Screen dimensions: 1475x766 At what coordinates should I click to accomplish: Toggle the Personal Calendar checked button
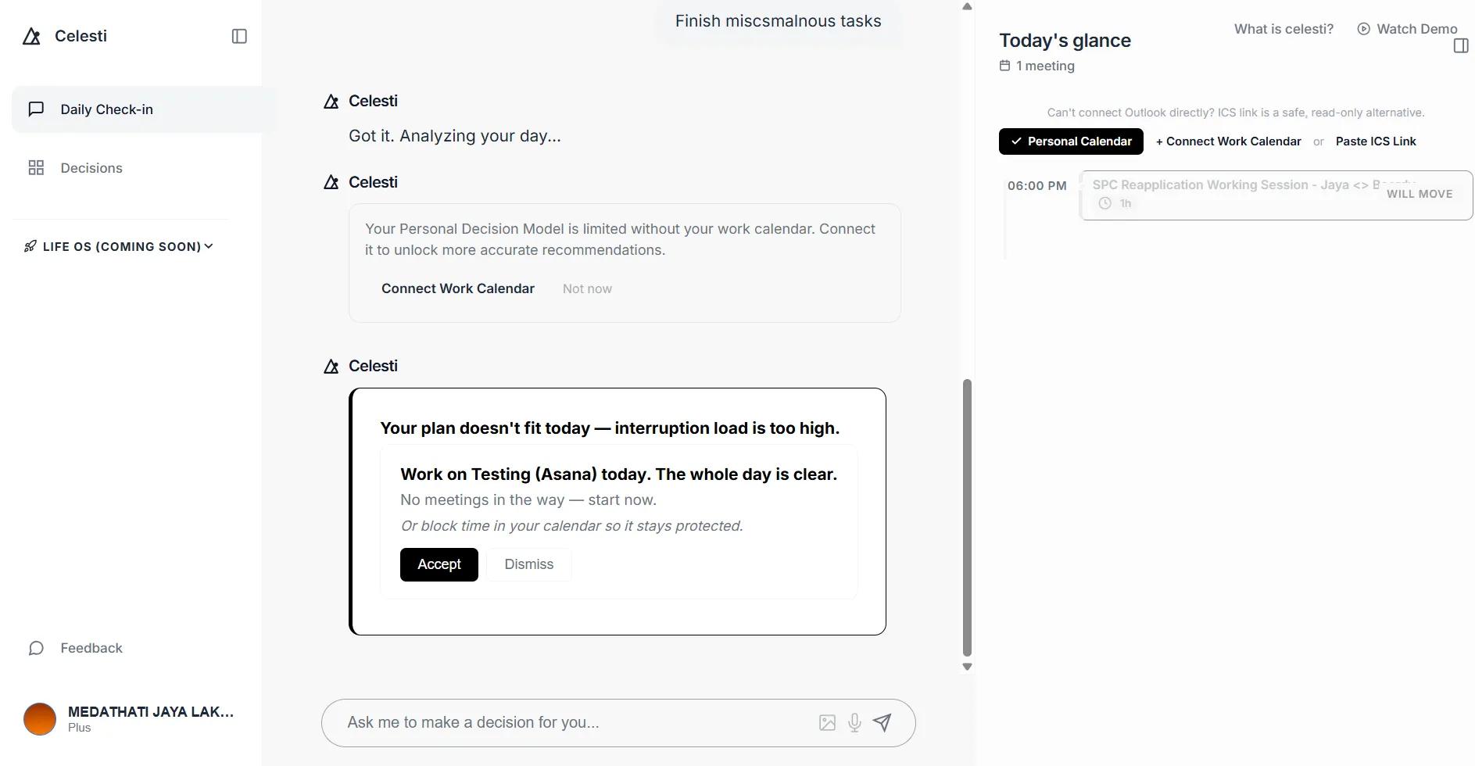[1071, 141]
